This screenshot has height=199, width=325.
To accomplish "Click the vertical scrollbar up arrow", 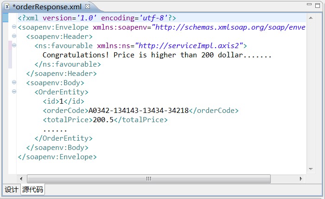I will (311, 18).
